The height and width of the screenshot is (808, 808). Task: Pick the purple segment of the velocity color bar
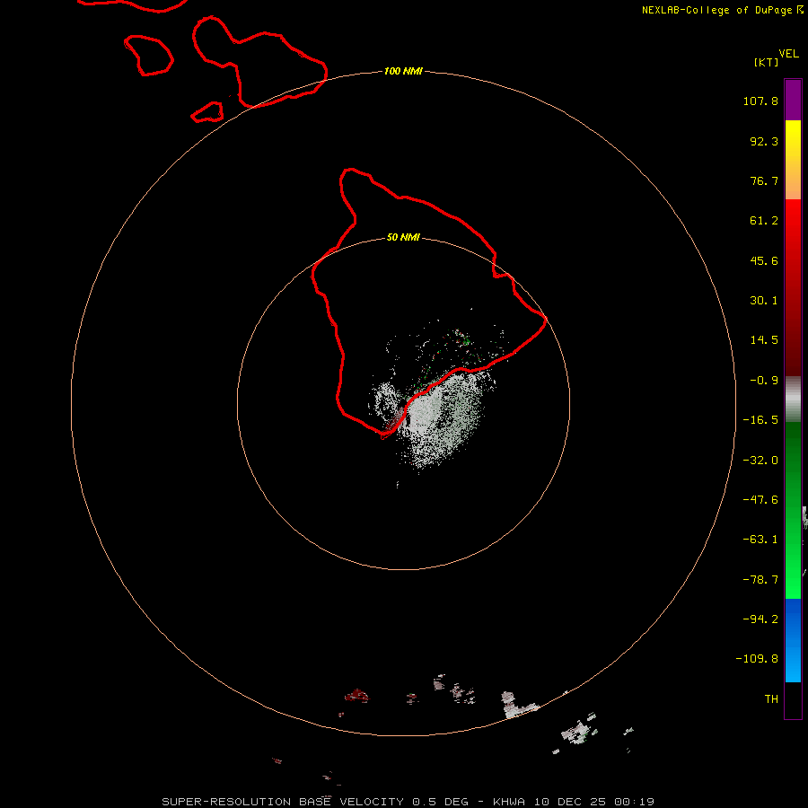[793, 100]
